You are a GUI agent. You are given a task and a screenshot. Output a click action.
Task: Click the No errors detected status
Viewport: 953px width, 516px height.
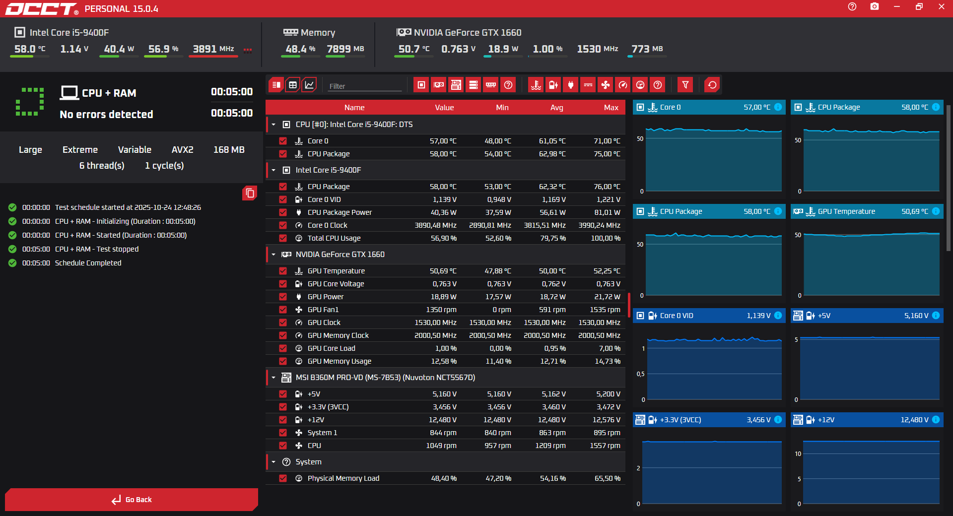(x=106, y=115)
